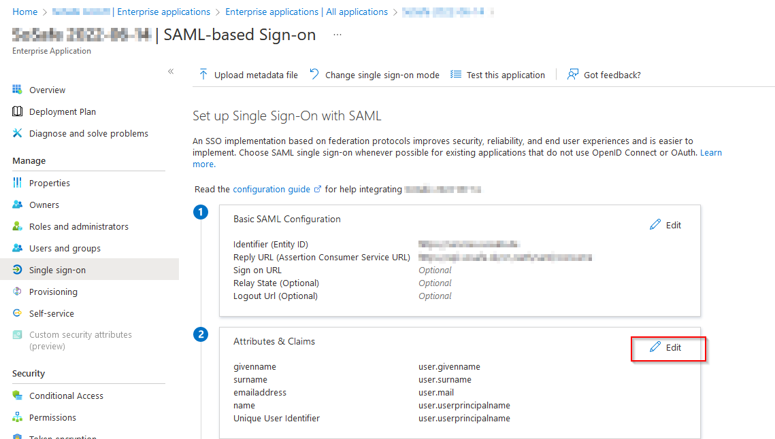Click Change single sign-on mode

click(374, 75)
